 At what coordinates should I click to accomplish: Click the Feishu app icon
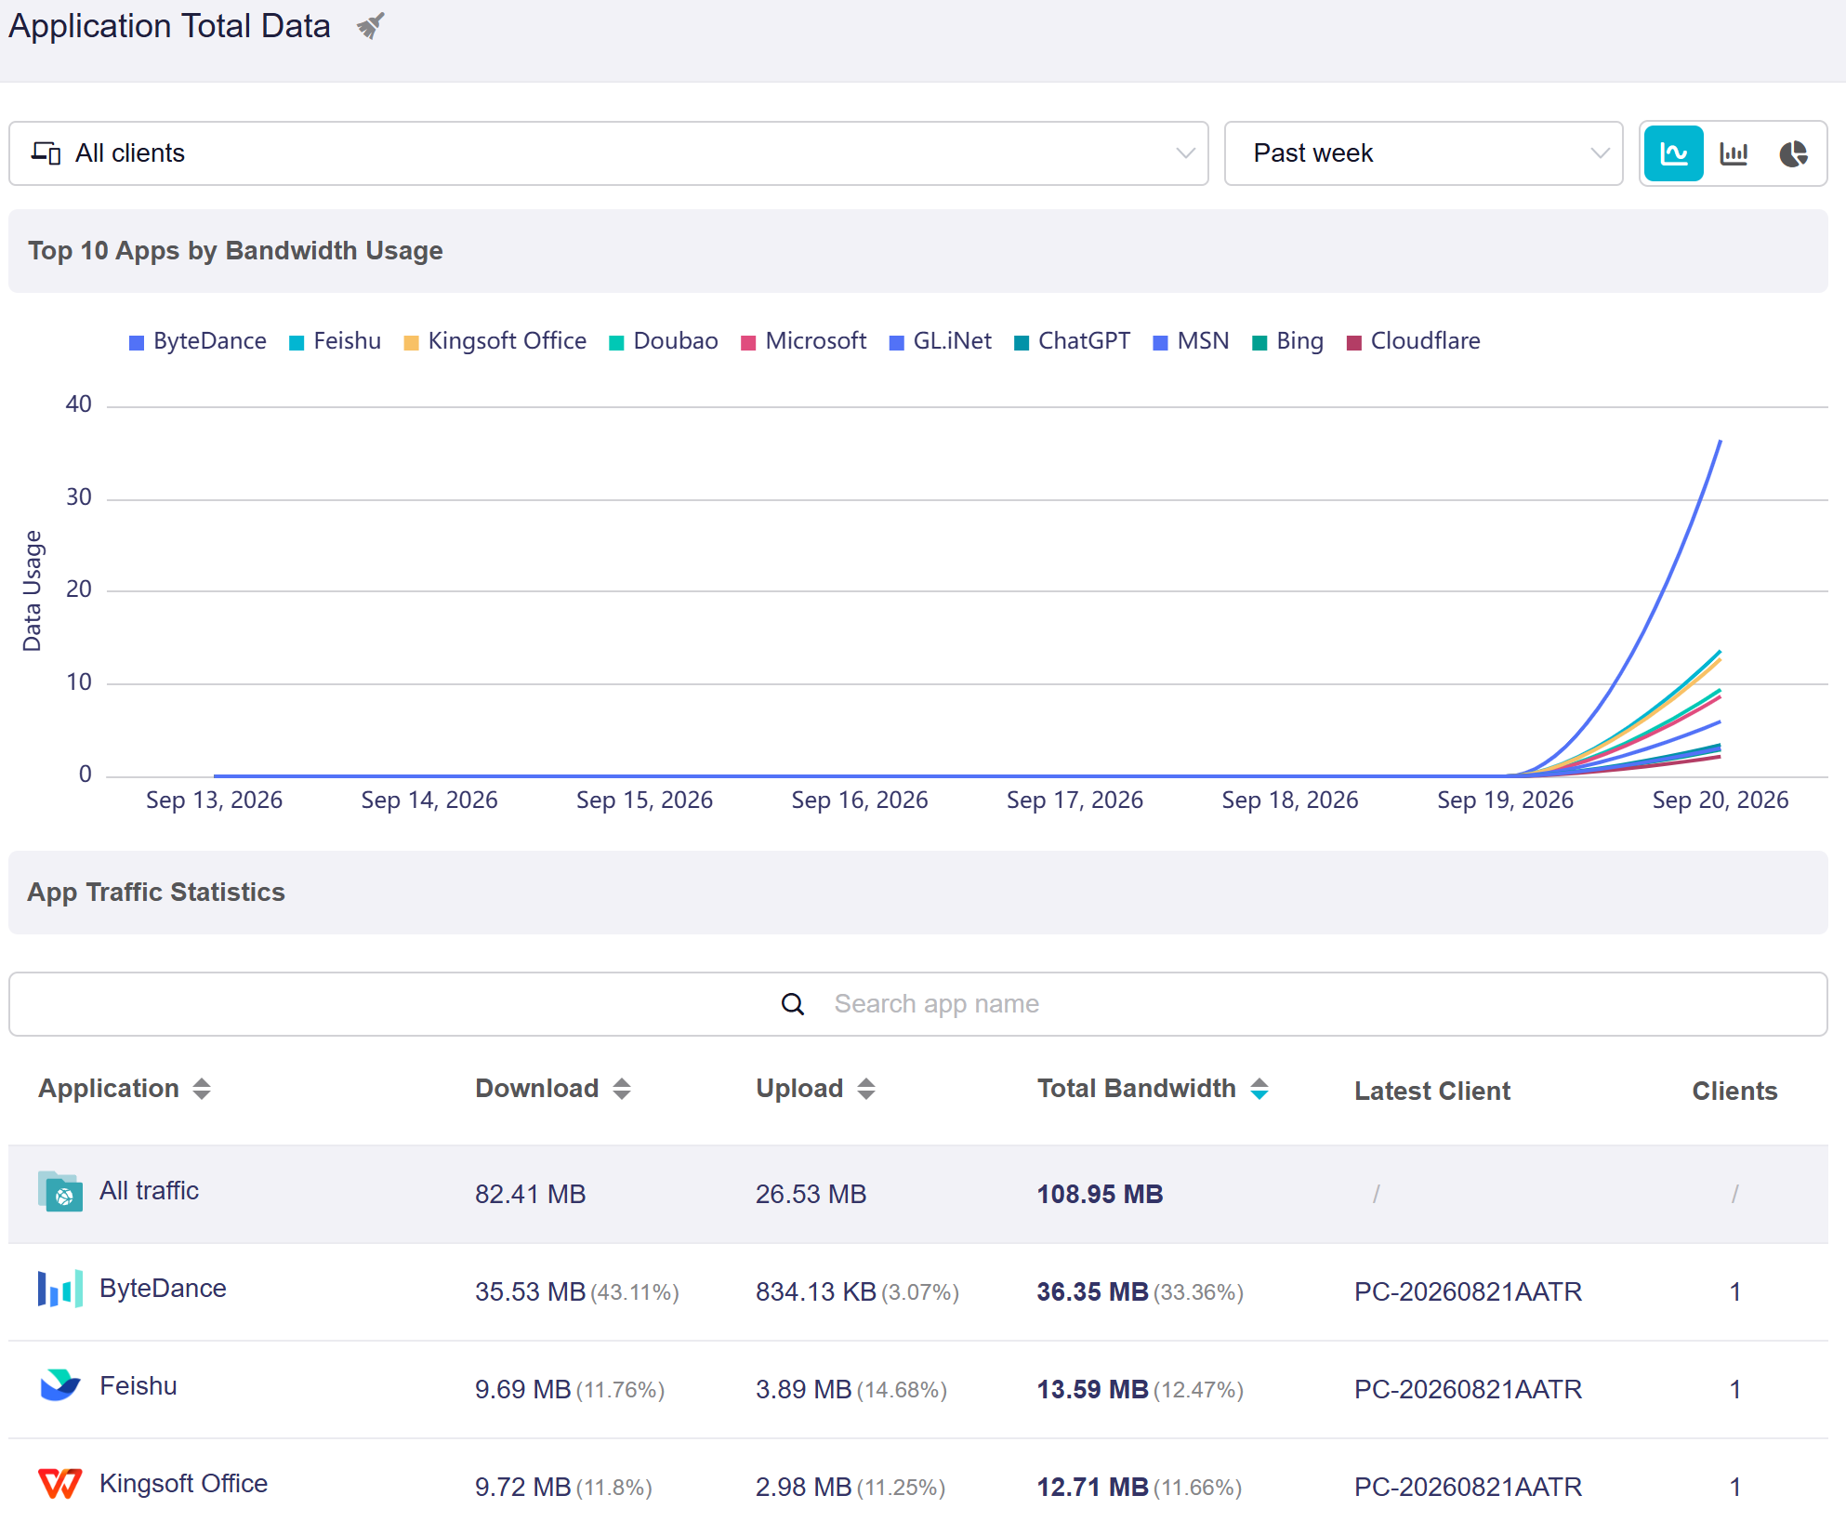pyautogui.click(x=60, y=1385)
